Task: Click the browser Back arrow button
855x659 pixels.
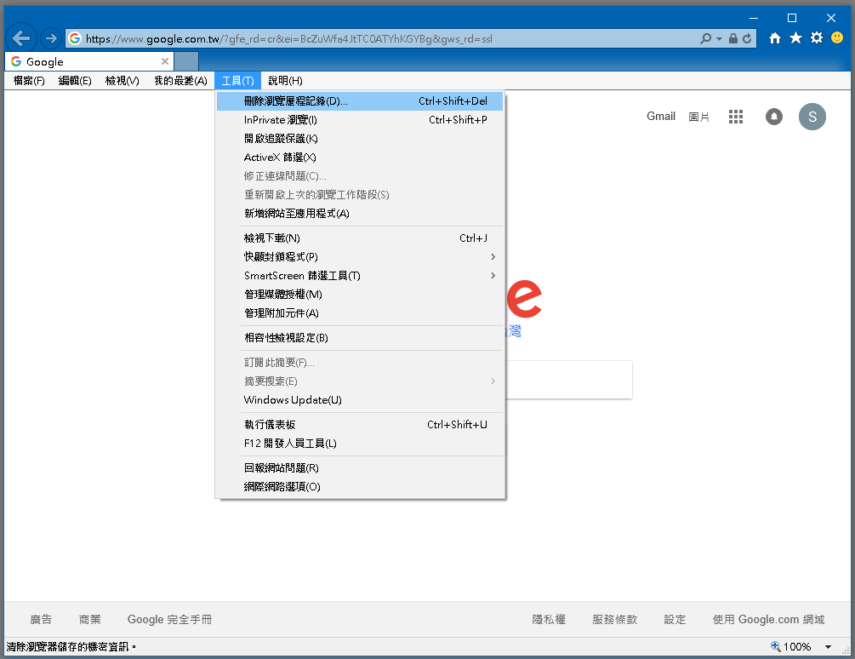Action: pos(21,38)
